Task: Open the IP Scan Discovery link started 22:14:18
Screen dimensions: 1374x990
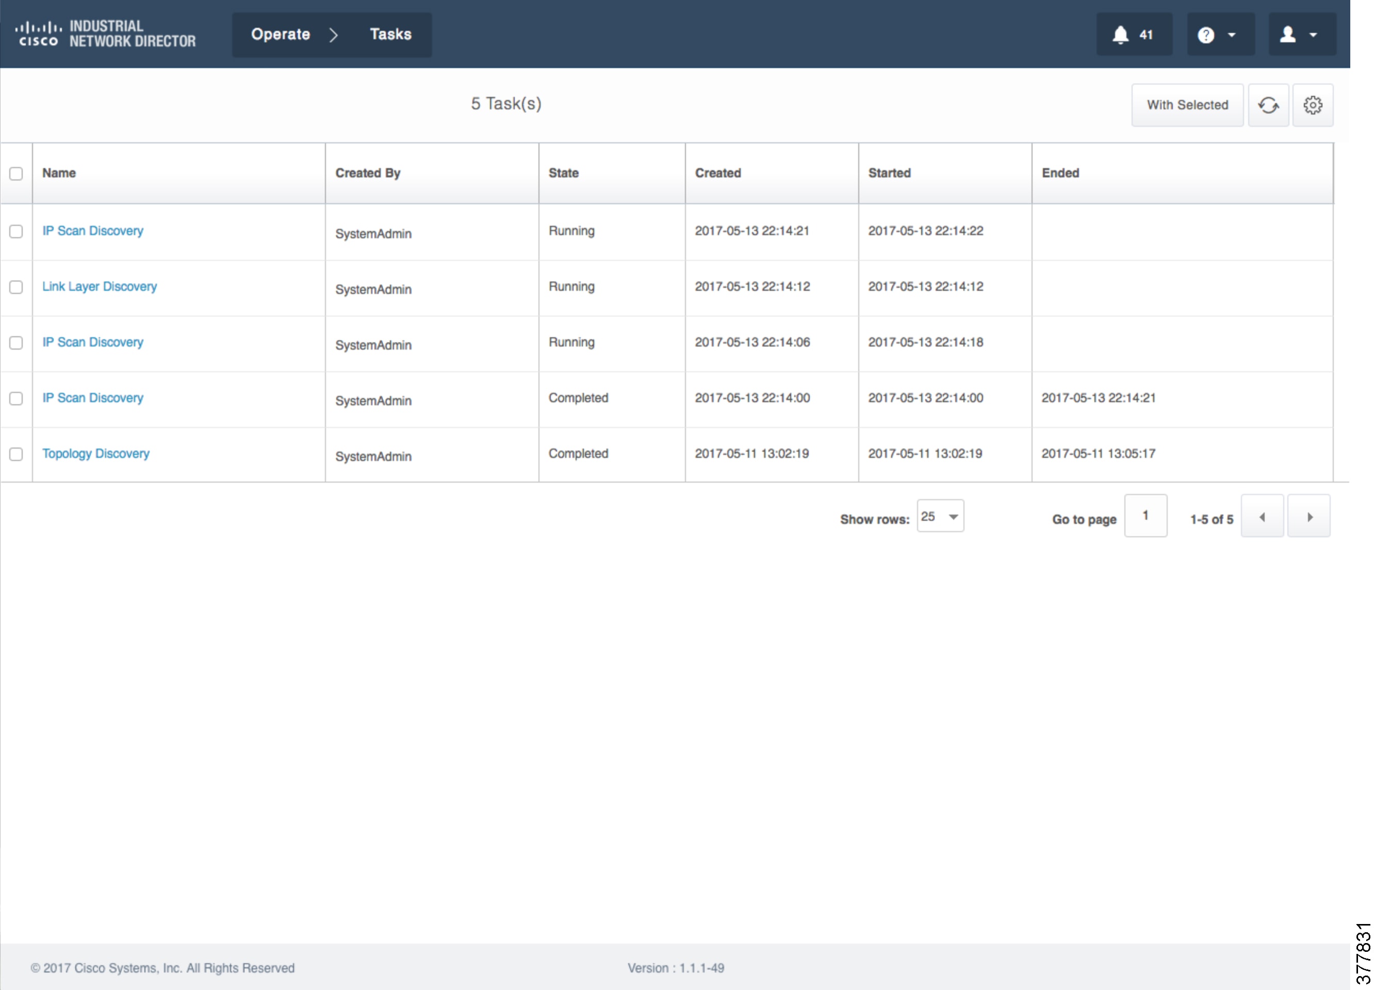Action: coord(93,342)
